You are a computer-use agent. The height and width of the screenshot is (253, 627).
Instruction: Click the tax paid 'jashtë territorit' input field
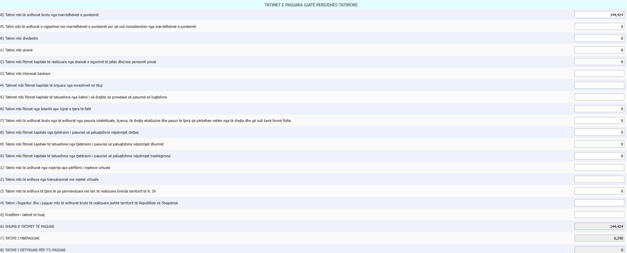point(599,203)
